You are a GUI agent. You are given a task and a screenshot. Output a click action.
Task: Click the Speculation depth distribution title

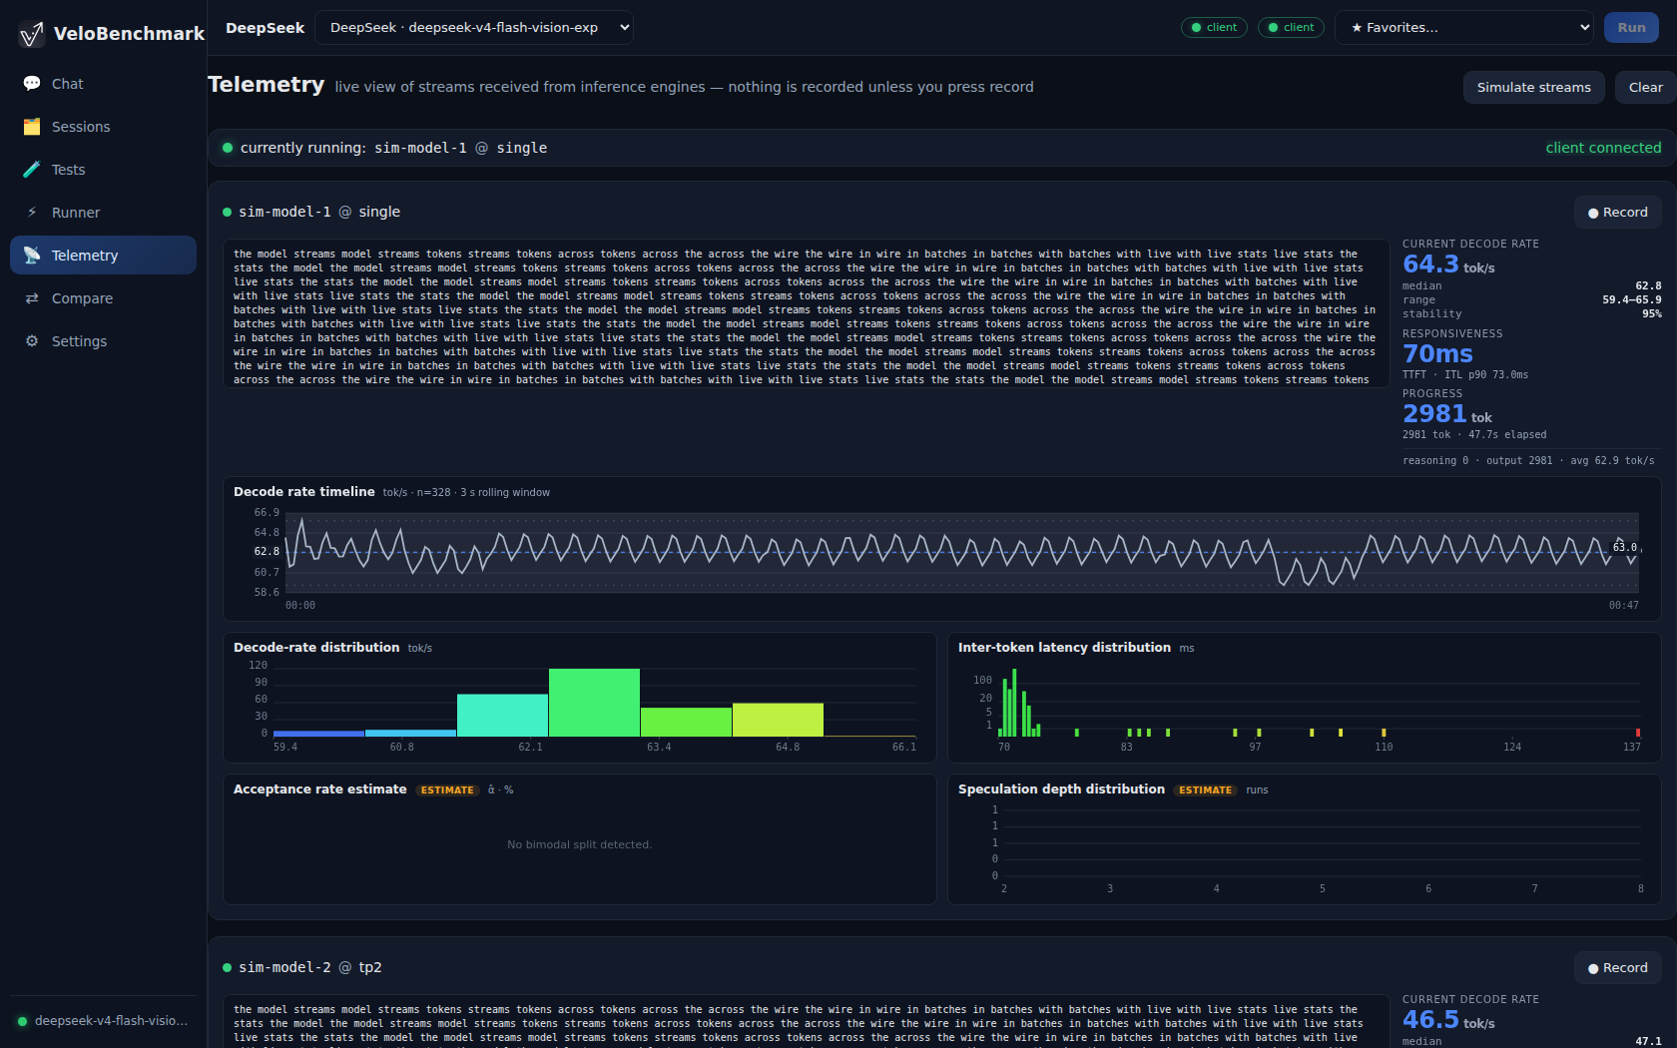pyautogui.click(x=1061, y=789)
